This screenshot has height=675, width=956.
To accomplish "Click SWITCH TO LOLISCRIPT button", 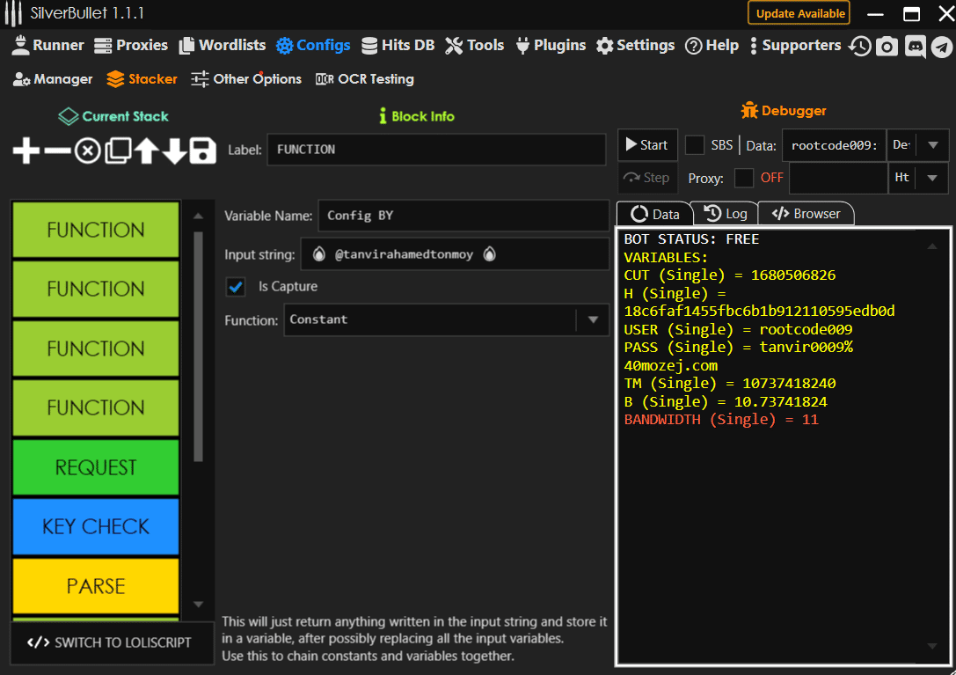I will tap(112, 642).
